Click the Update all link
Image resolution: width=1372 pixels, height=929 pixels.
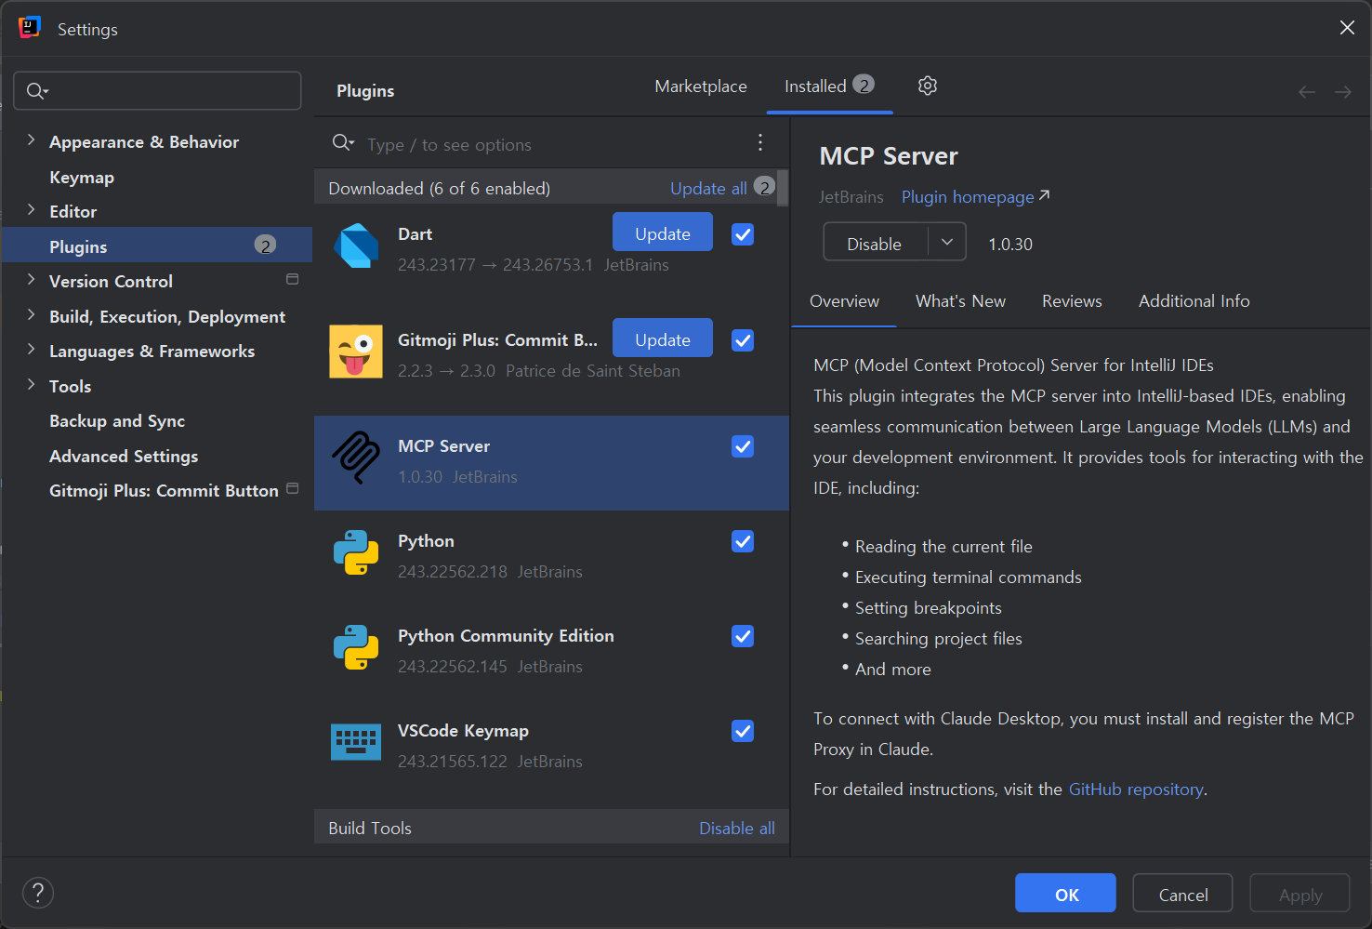pos(708,188)
